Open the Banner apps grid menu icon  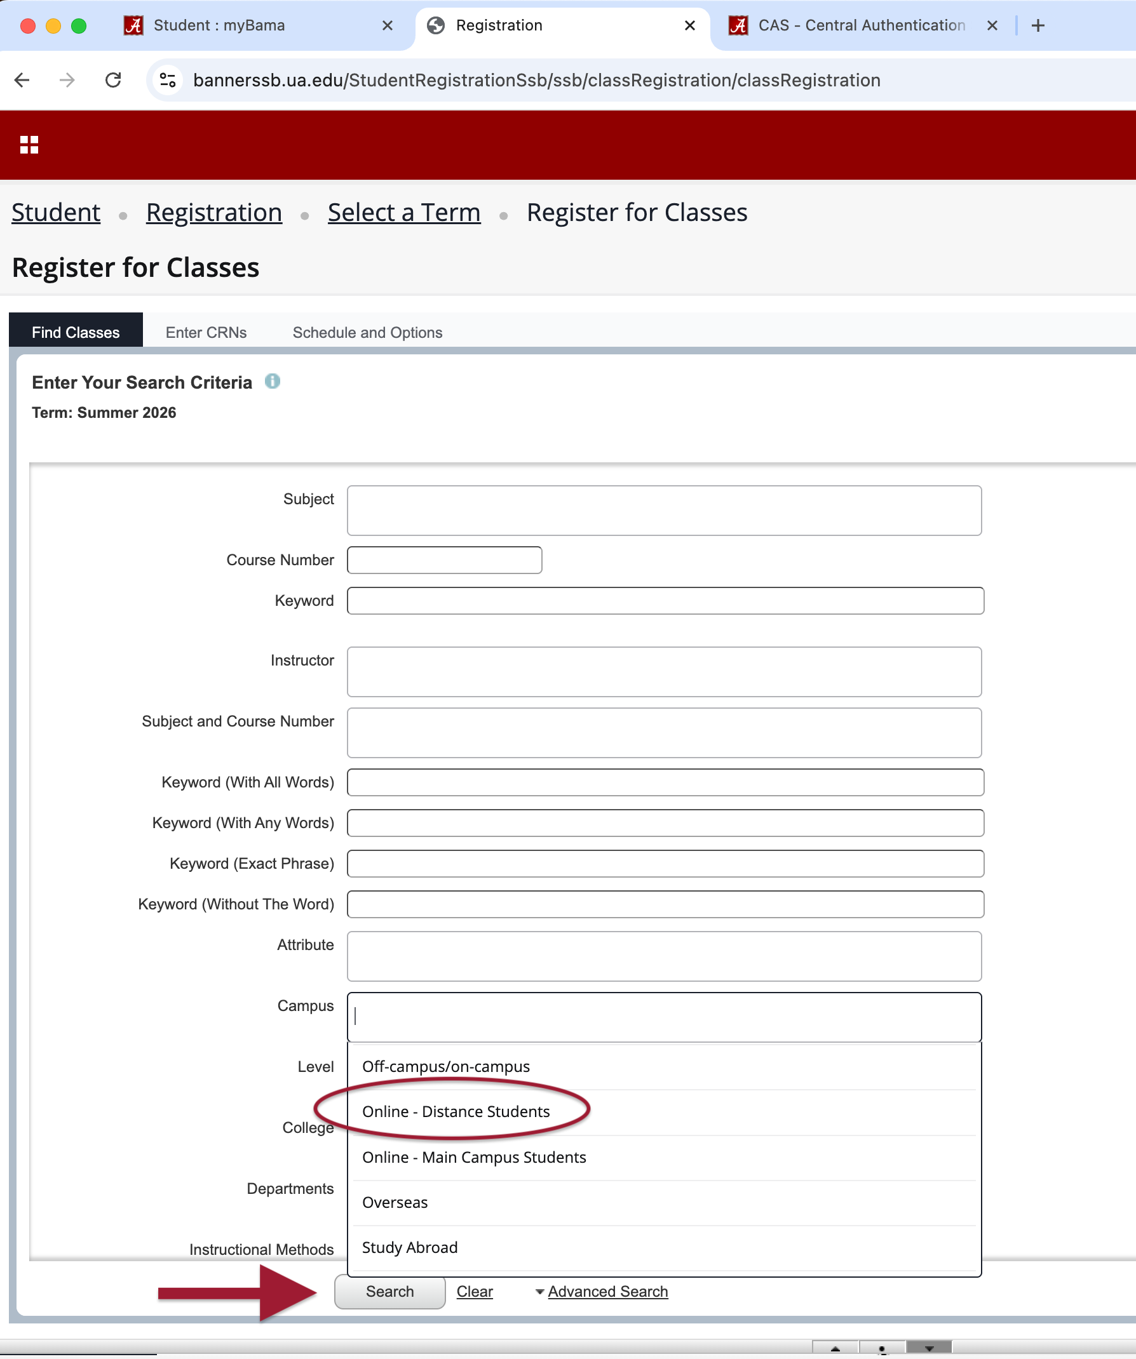pyautogui.click(x=29, y=145)
